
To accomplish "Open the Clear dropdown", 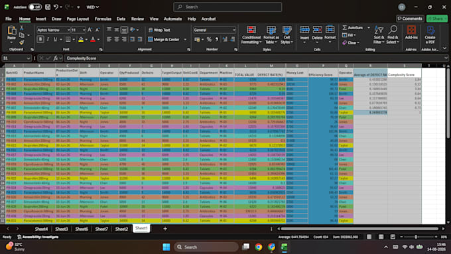I will click(351, 42).
